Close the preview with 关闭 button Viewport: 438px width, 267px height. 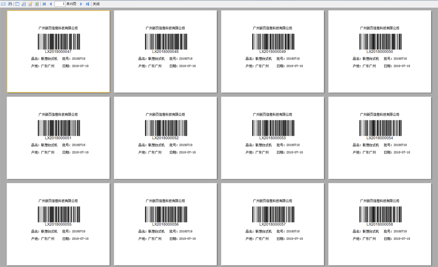[x=96, y=4]
